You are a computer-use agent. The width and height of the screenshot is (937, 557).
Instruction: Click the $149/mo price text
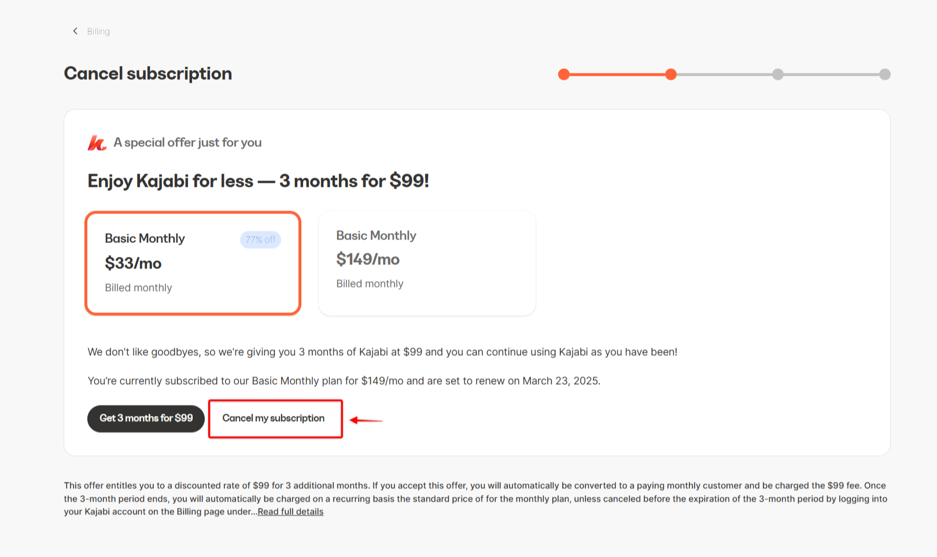tap(368, 259)
